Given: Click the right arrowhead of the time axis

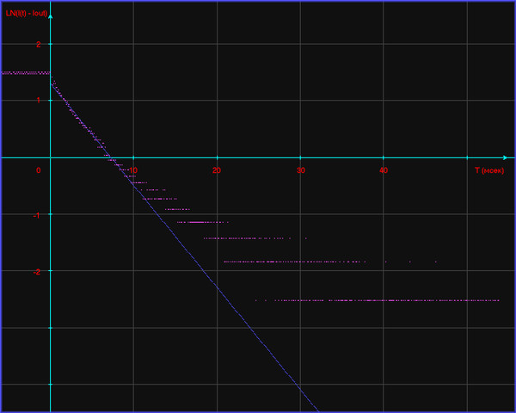Looking at the screenshot, I should pyautogui.click(x=505, y=157).
